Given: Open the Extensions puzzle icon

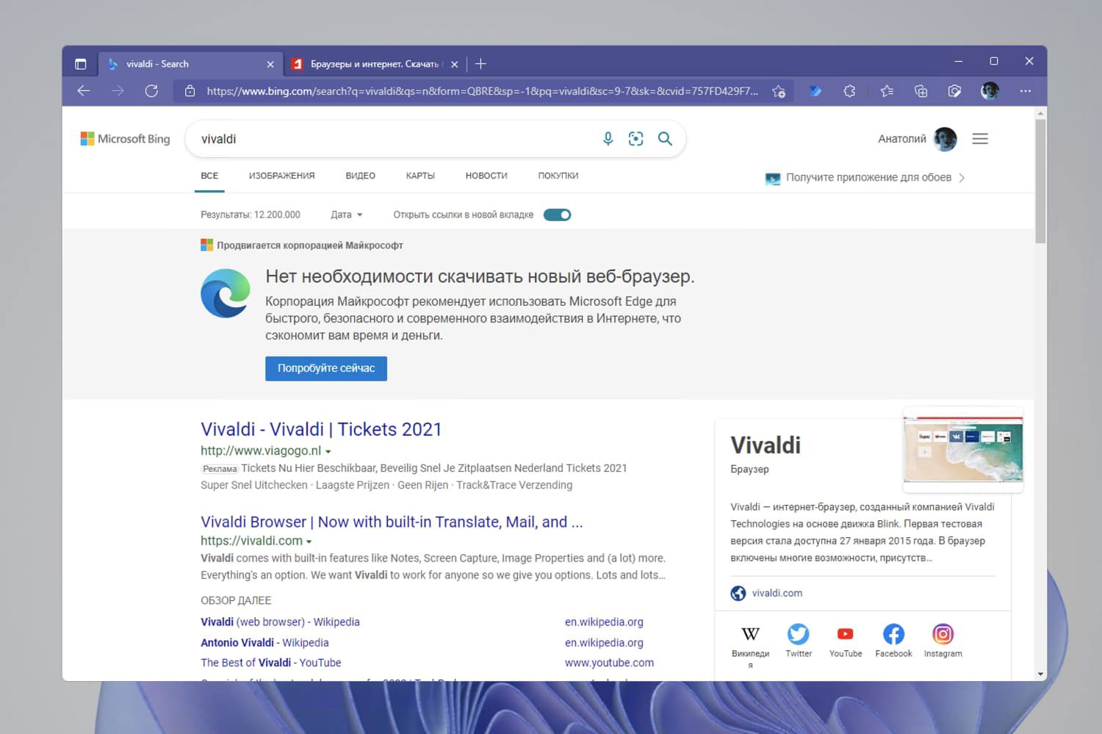Looking at the screenshot, I should pos(849,91).
